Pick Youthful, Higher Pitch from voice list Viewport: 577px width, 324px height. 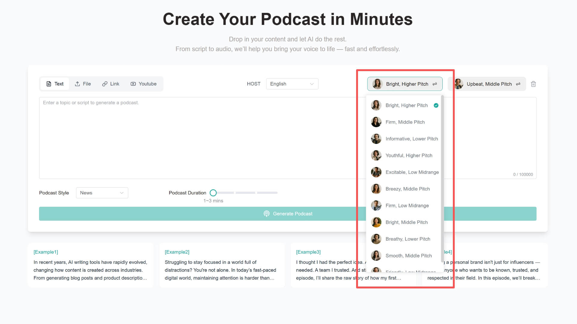[x=409, y=155]
